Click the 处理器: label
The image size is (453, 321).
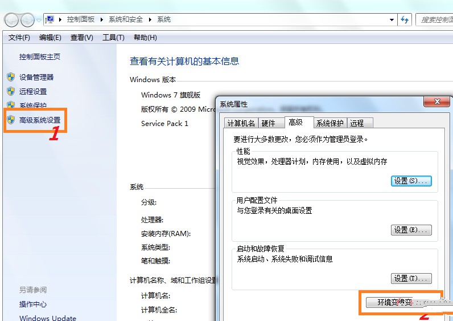tap(153, 220)
